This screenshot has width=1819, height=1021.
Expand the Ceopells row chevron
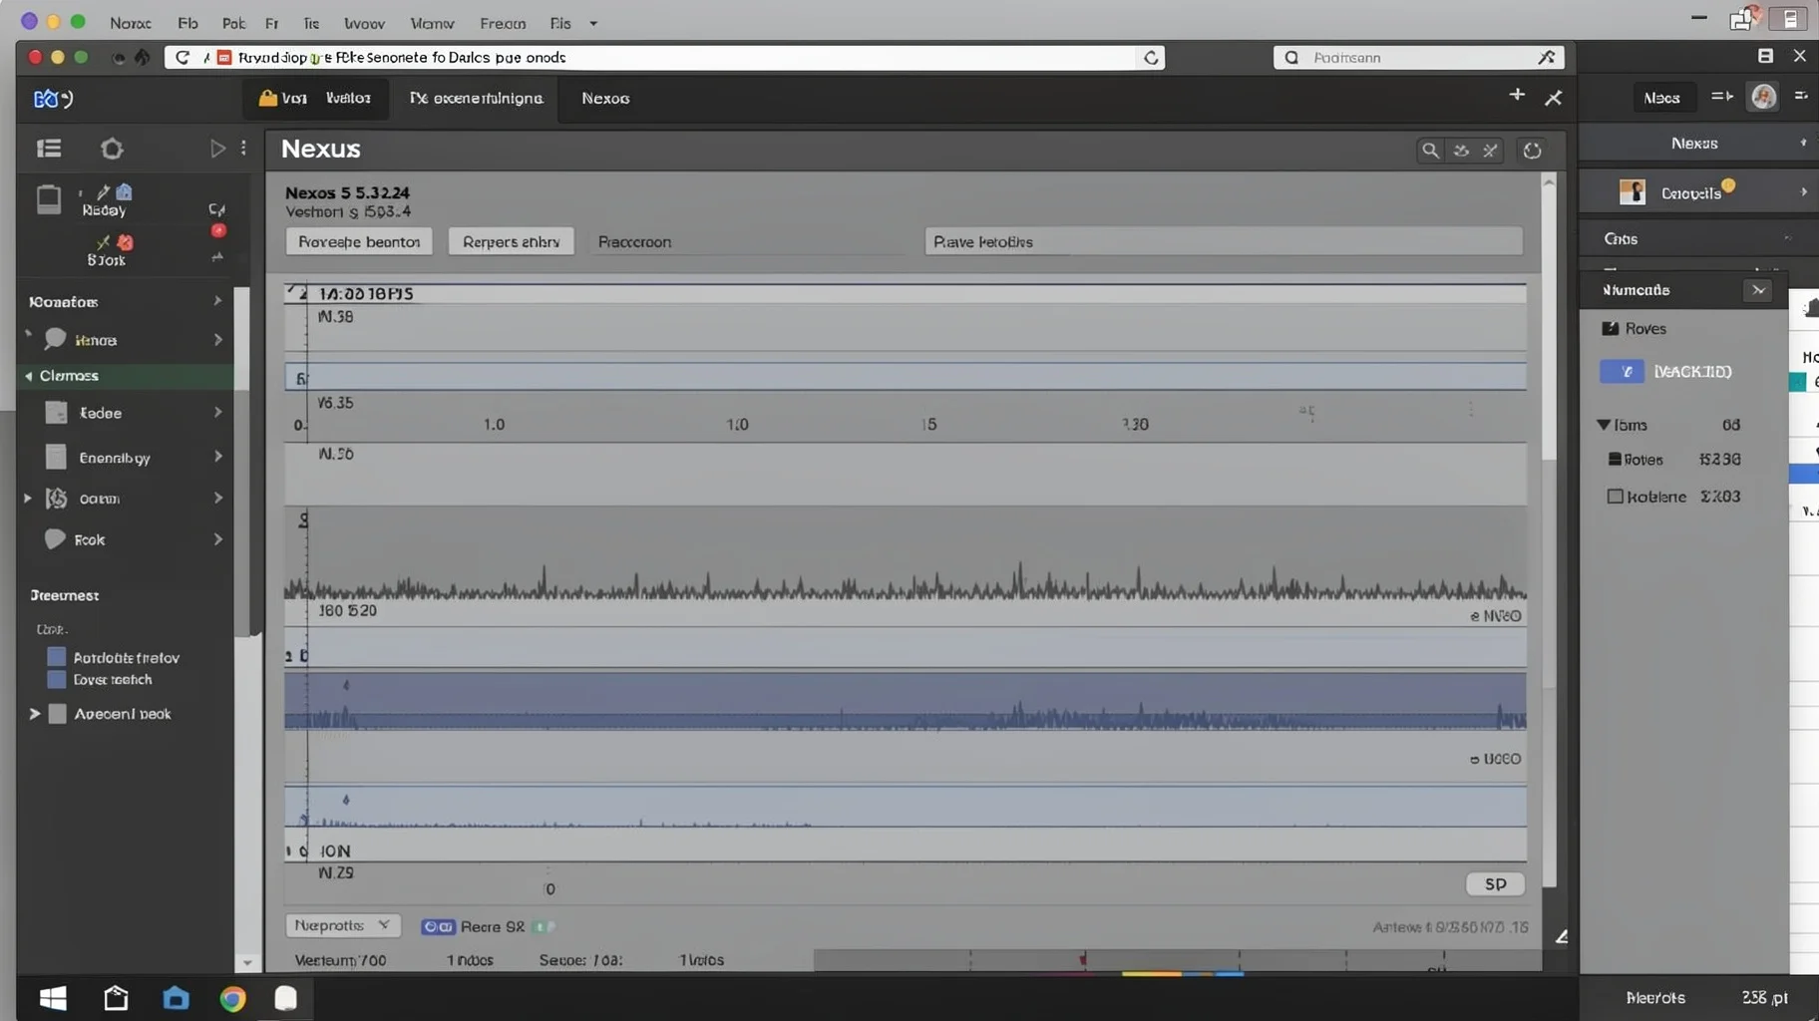coord(1803,191)
